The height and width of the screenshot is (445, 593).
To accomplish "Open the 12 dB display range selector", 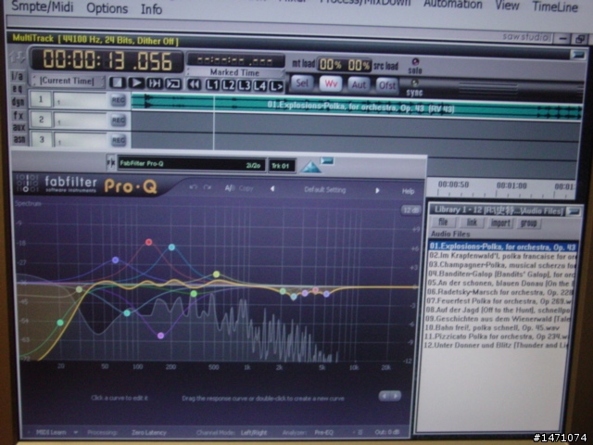I will pyautogui.click(x=410, y=210).
